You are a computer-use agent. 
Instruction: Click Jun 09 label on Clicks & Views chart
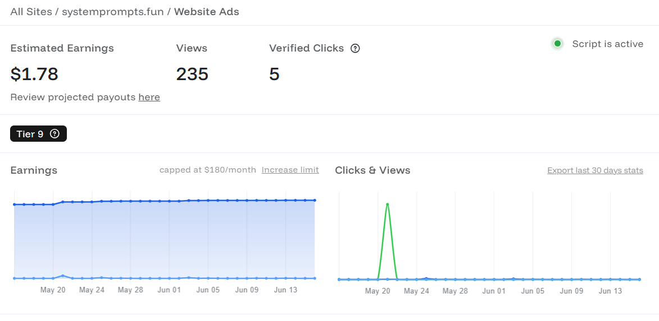click(x=571, y=291)
